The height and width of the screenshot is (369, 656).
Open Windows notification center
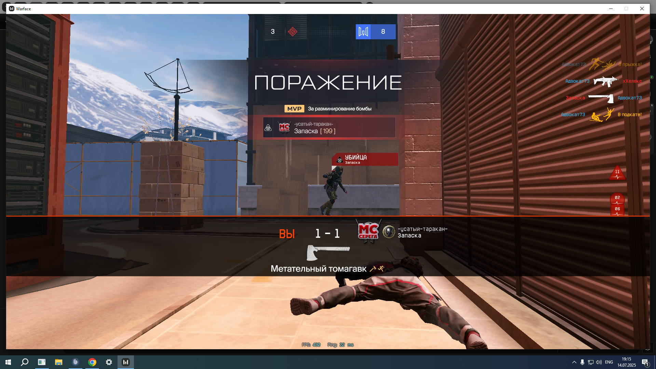click(645, 362)
